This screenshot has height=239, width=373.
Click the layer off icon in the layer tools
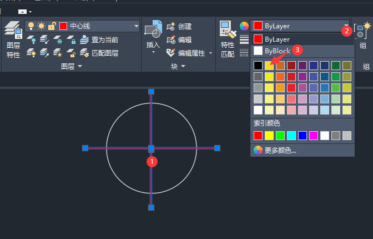(31, 39)
